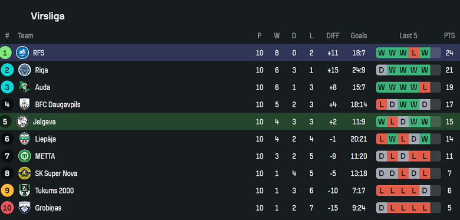Open the Auda club badge
This screenshot has width=460, height=220.
24,87
